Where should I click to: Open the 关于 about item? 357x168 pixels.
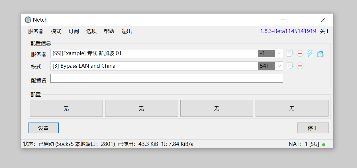(325, 31)
